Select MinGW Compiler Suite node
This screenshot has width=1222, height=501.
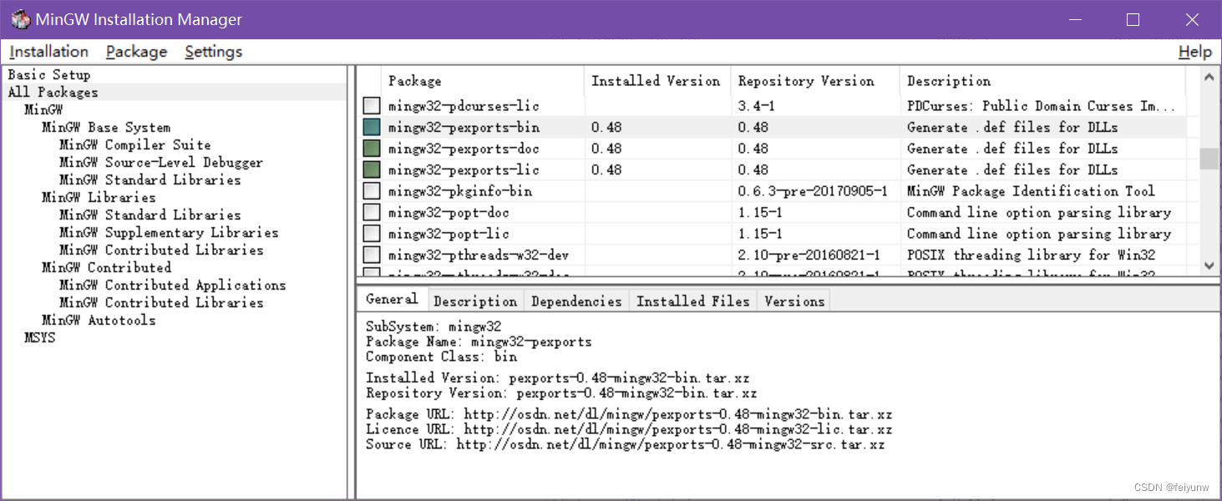click(134, 144)
